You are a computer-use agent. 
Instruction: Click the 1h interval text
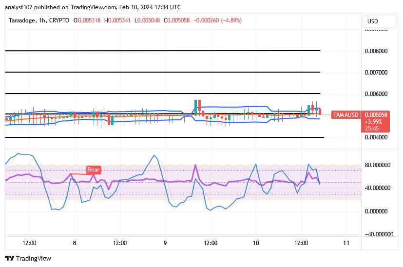pyautogui.click(x=42, y=20)
